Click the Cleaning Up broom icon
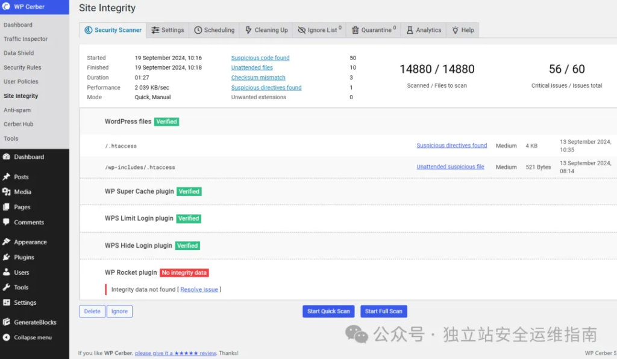This screenshot has height=359, width=617. click(248, 30)
